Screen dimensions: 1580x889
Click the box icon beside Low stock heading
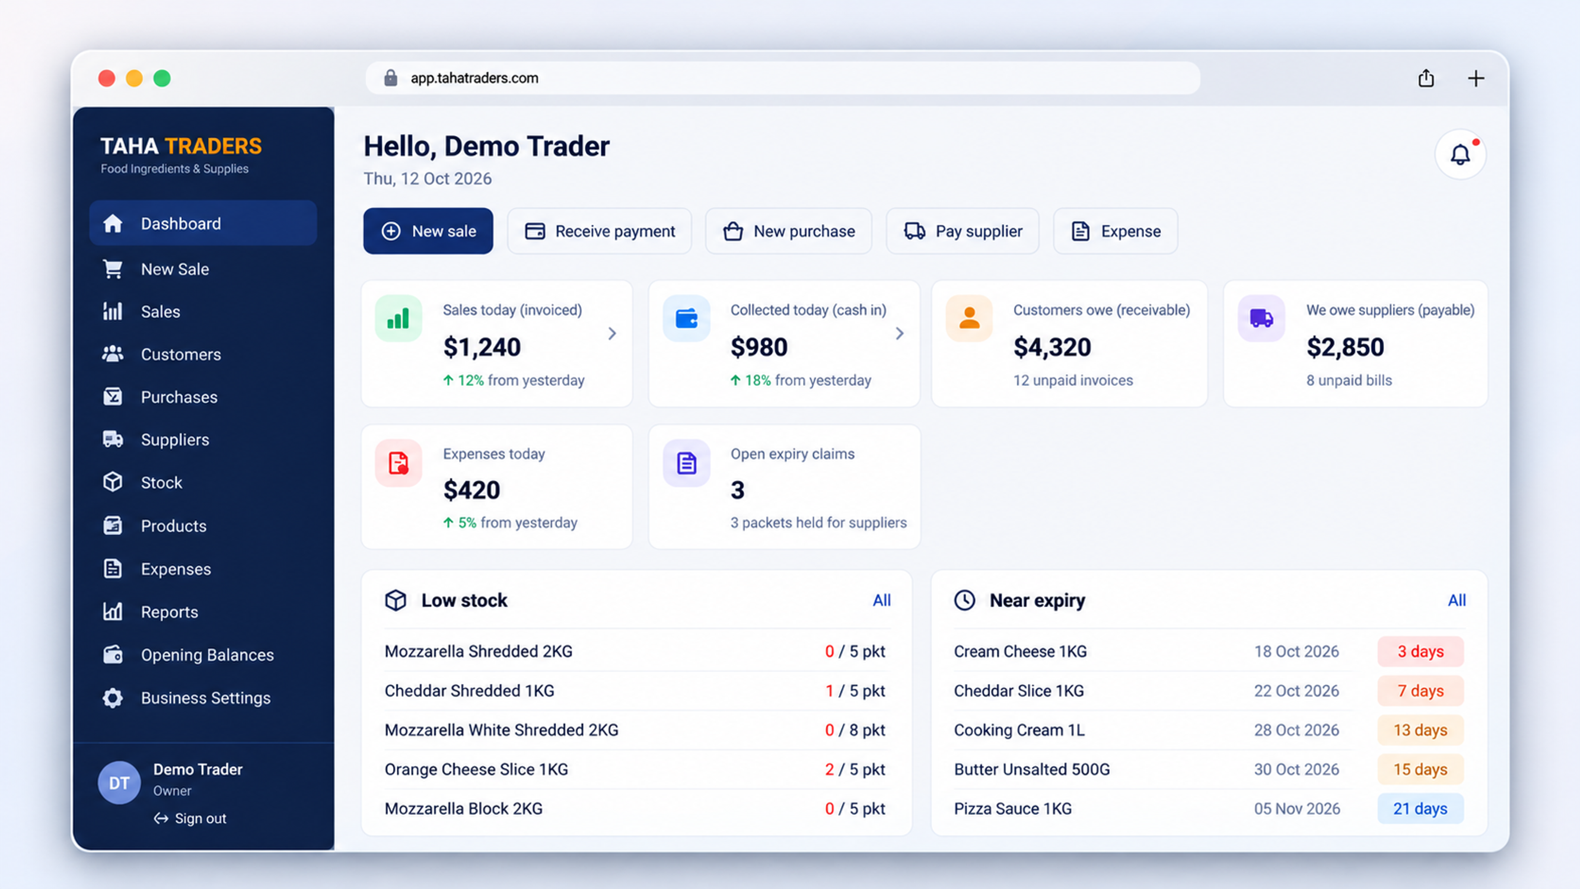point(395,600)
